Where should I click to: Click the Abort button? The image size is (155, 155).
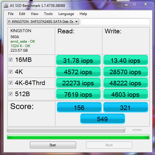[x=109, y=145]
